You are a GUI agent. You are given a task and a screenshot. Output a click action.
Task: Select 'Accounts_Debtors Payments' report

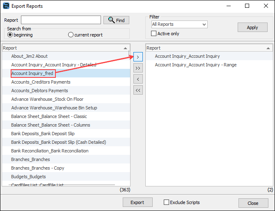click(66, 91)
